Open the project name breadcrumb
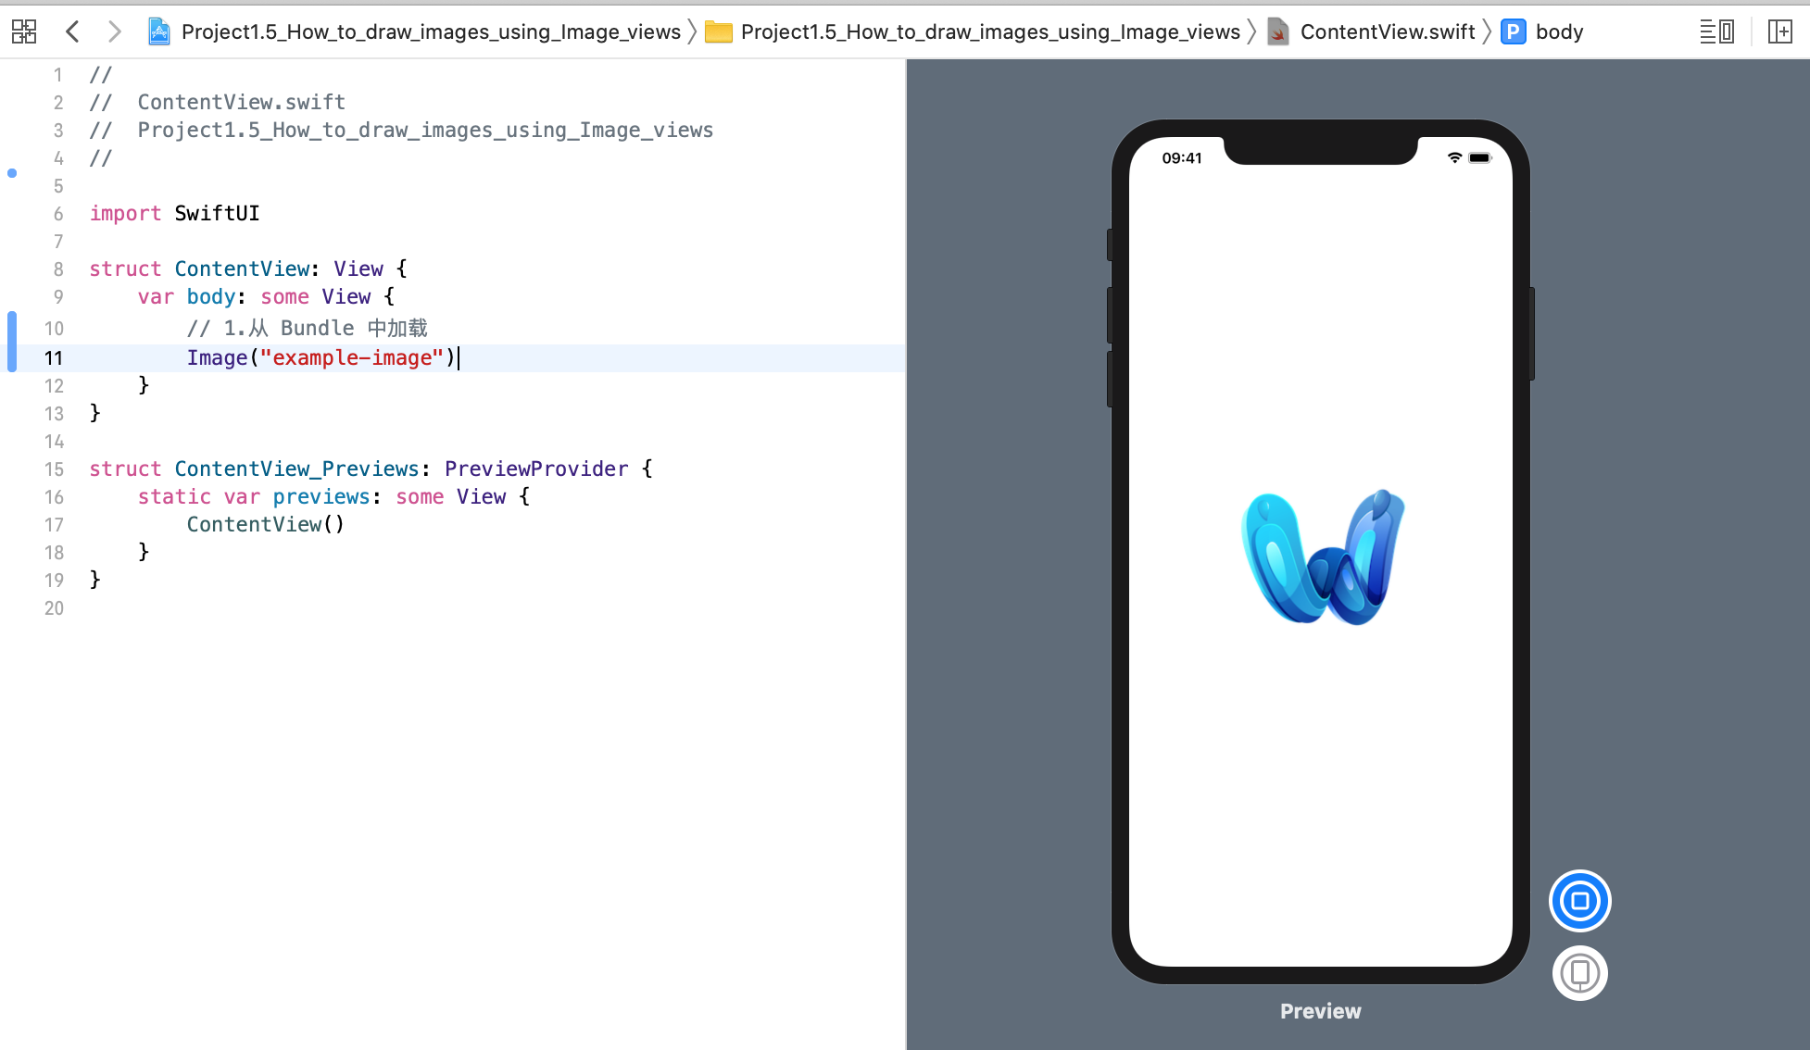 (431, 31)
